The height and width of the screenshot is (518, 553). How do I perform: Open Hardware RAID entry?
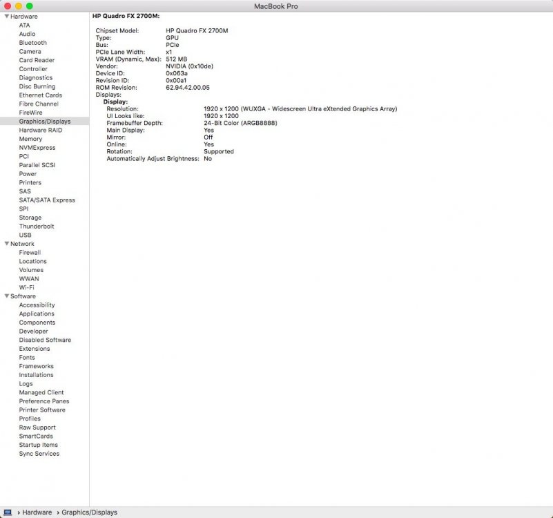pyautogui.click(x=41, y=130)
